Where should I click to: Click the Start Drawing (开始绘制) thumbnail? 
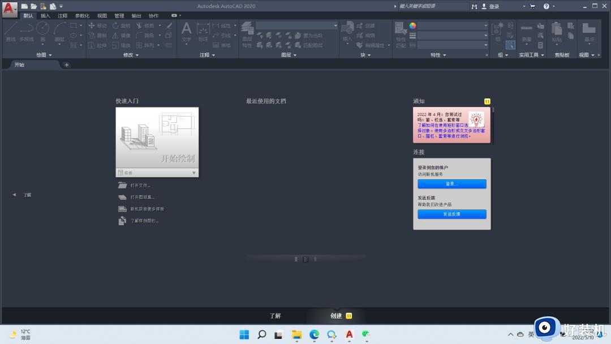(157, 137)
